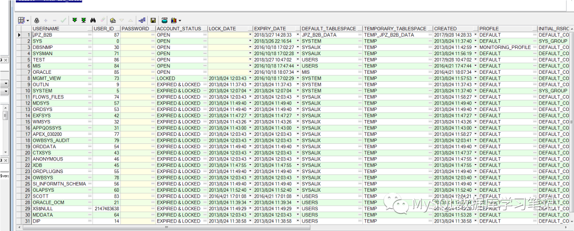Open LOCK_DATE dropdown in MGMT_VIEW row

(x=250, y=78)
